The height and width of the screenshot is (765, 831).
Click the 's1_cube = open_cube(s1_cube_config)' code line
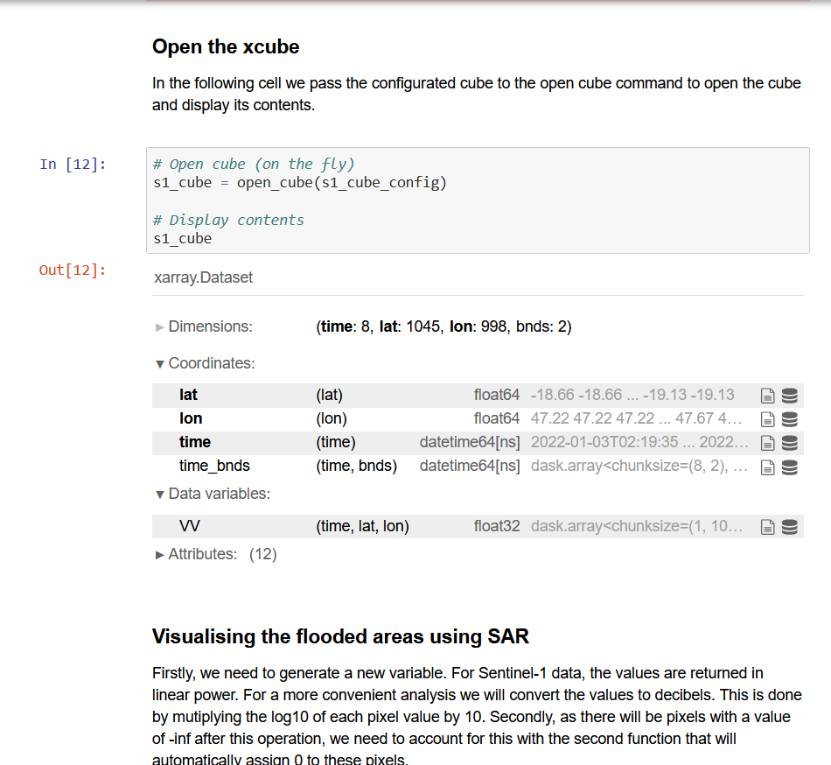tap(300, 183)
